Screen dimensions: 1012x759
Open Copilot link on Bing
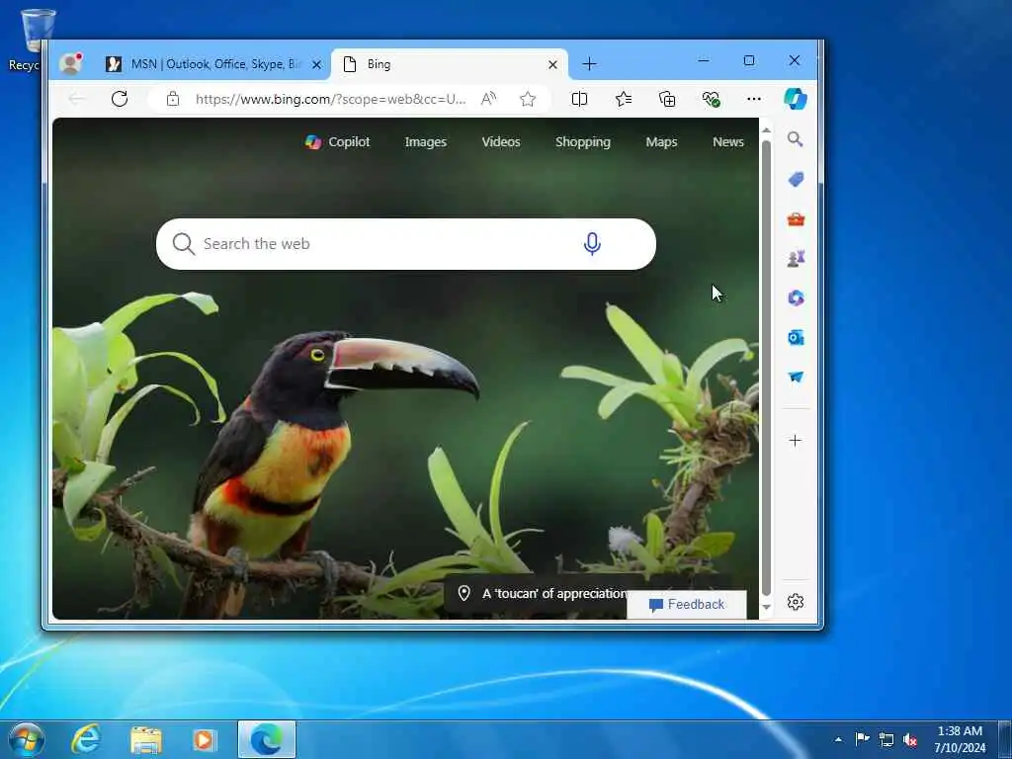point(338,142)
